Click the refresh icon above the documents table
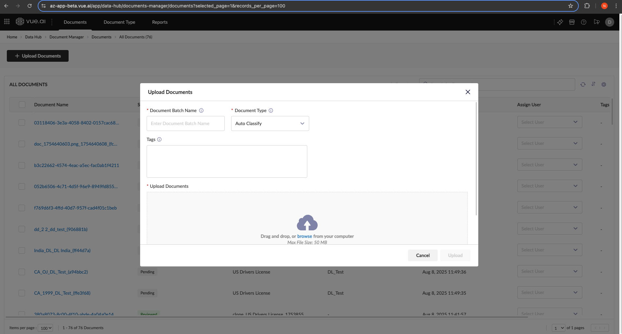The width and height of the screenshot is (622, 334). click(583, 84)
